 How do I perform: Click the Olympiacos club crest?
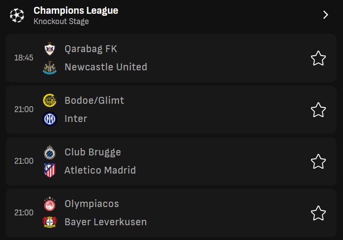coord(50,204)
